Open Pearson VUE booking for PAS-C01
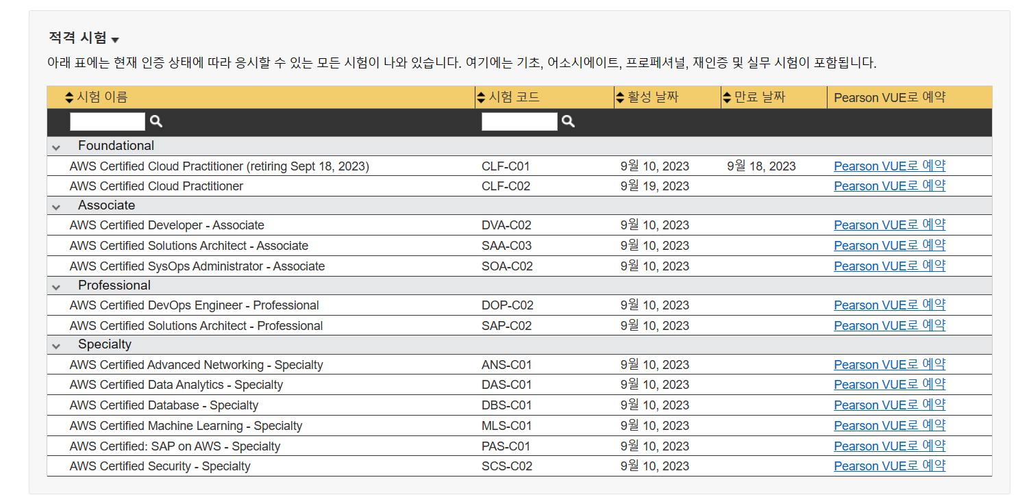Viewport: 1018px width, 495px height. [889, 446]
